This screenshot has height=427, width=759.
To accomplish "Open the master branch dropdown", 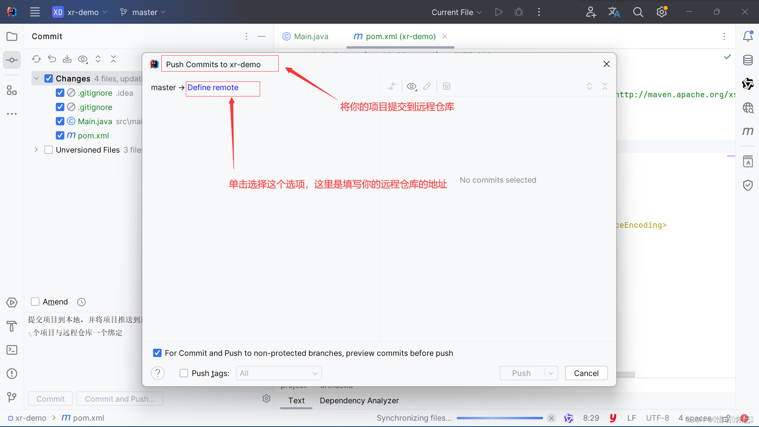I will pyautogui.click(x=143, y=12).
